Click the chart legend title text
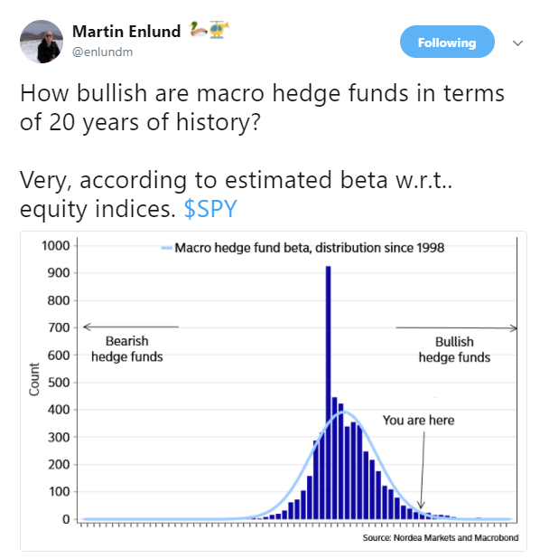 309,248
